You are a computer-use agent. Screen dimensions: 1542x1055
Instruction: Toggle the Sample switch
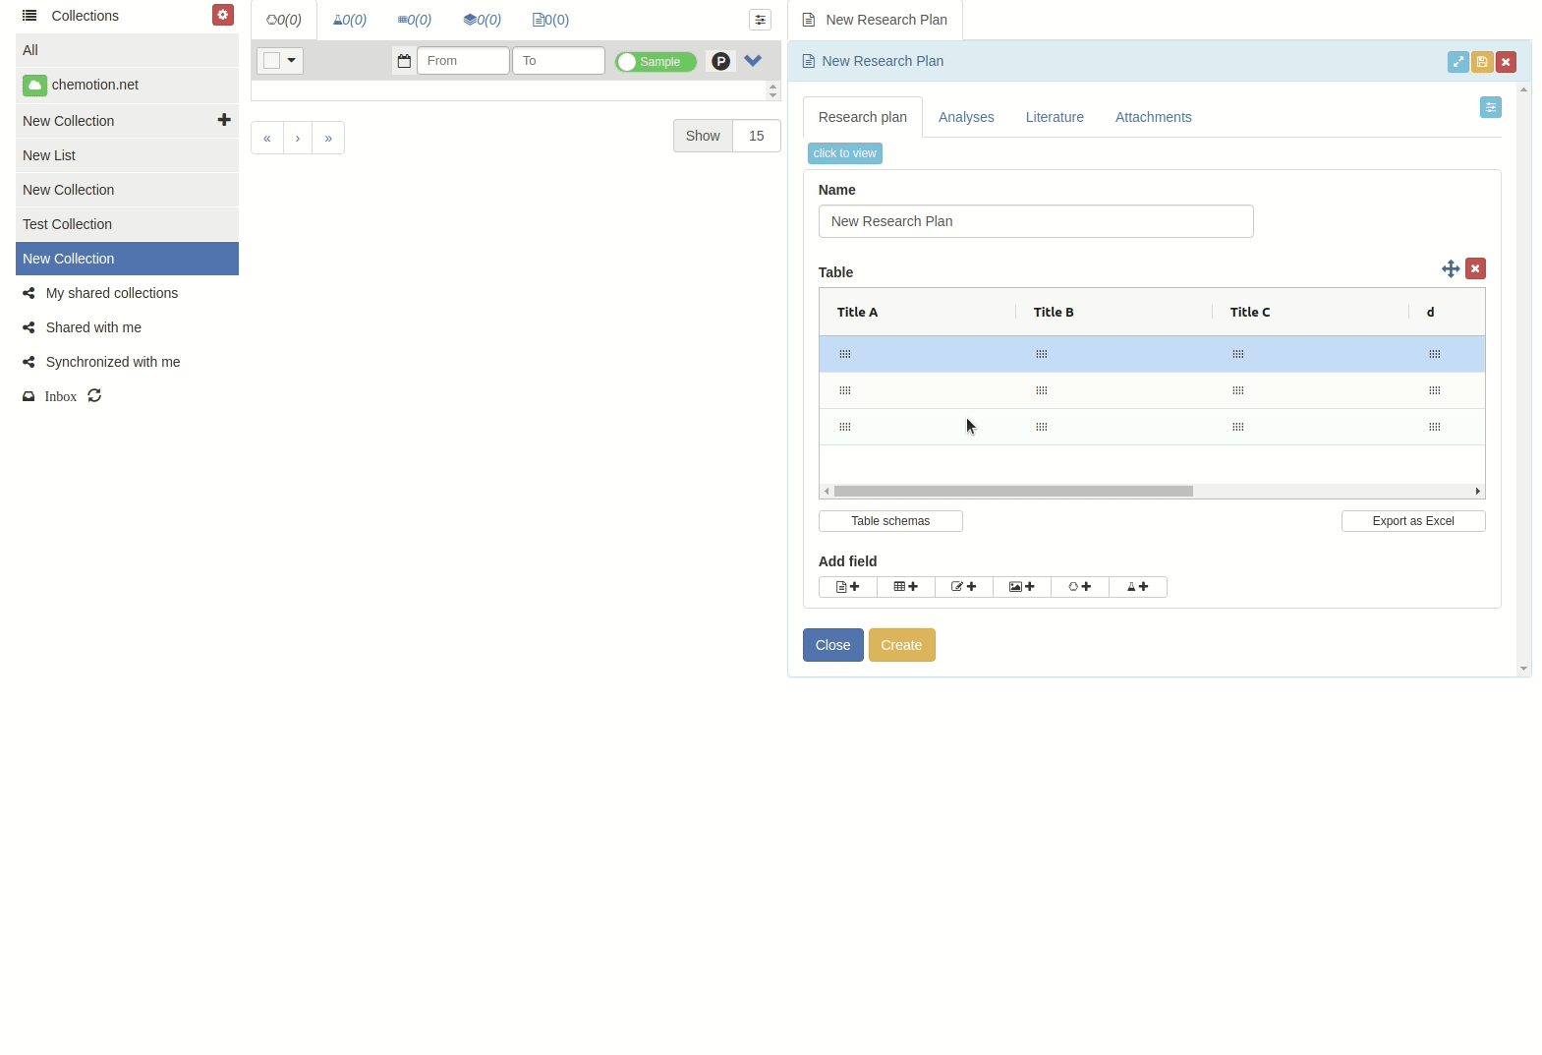tap(656, 62)
